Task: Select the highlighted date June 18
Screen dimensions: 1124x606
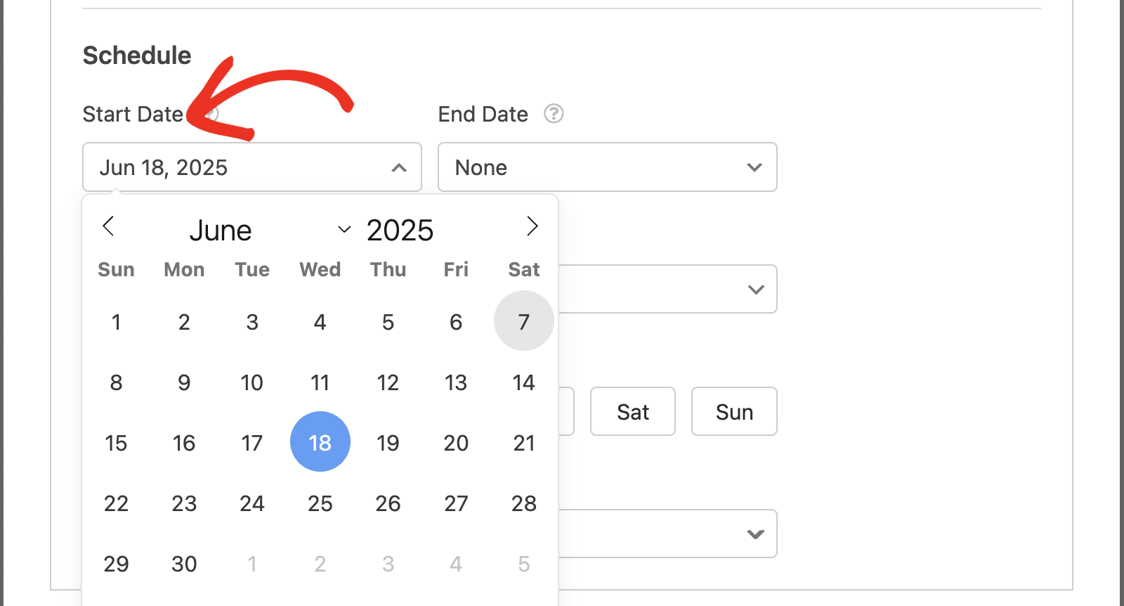Action: 320,442
